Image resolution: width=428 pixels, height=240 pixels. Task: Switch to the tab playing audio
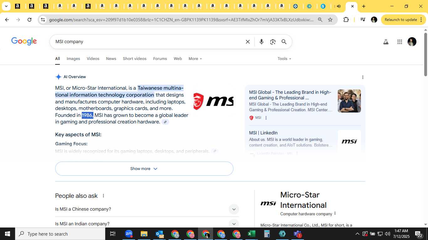click(x=338, y=6)
